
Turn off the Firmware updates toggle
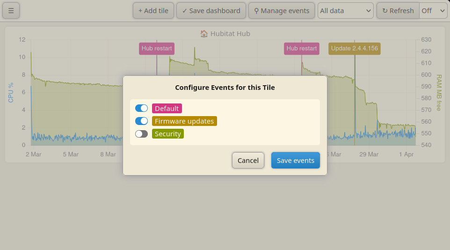coord(141,121)
